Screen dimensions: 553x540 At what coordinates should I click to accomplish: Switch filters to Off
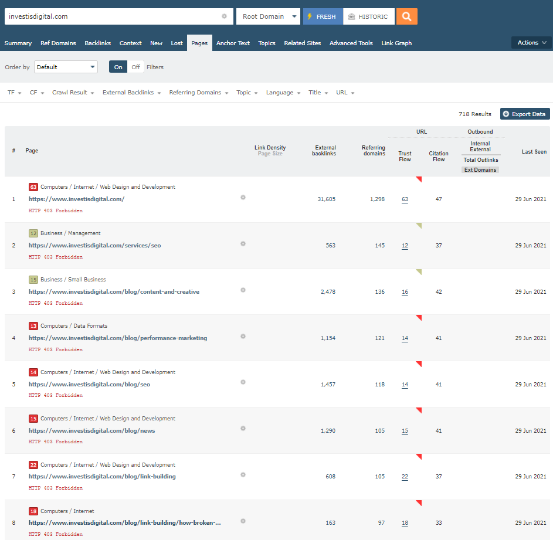pyautogui.click(x=135, y=67)
